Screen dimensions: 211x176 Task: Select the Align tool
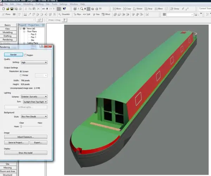coord(77,14)
